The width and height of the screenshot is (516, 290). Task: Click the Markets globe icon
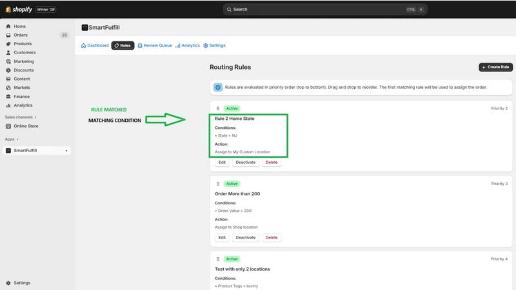(8, 88)
